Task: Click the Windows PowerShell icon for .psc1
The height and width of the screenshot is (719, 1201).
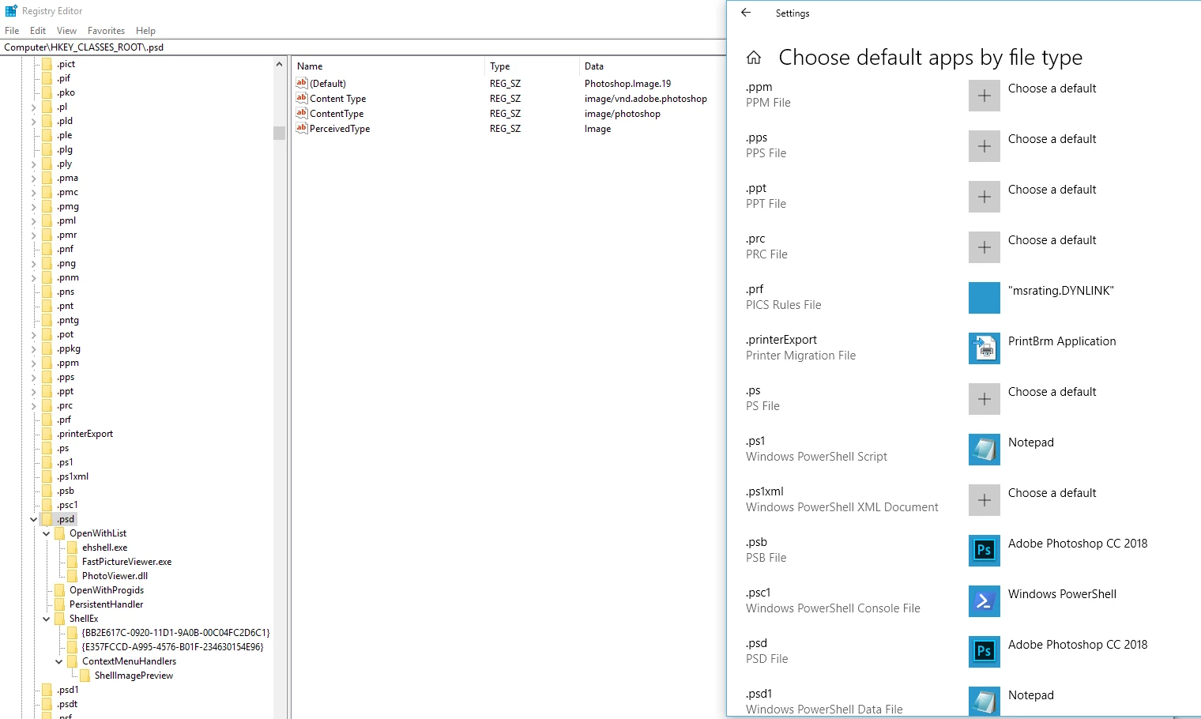Action: coord(985,601)
